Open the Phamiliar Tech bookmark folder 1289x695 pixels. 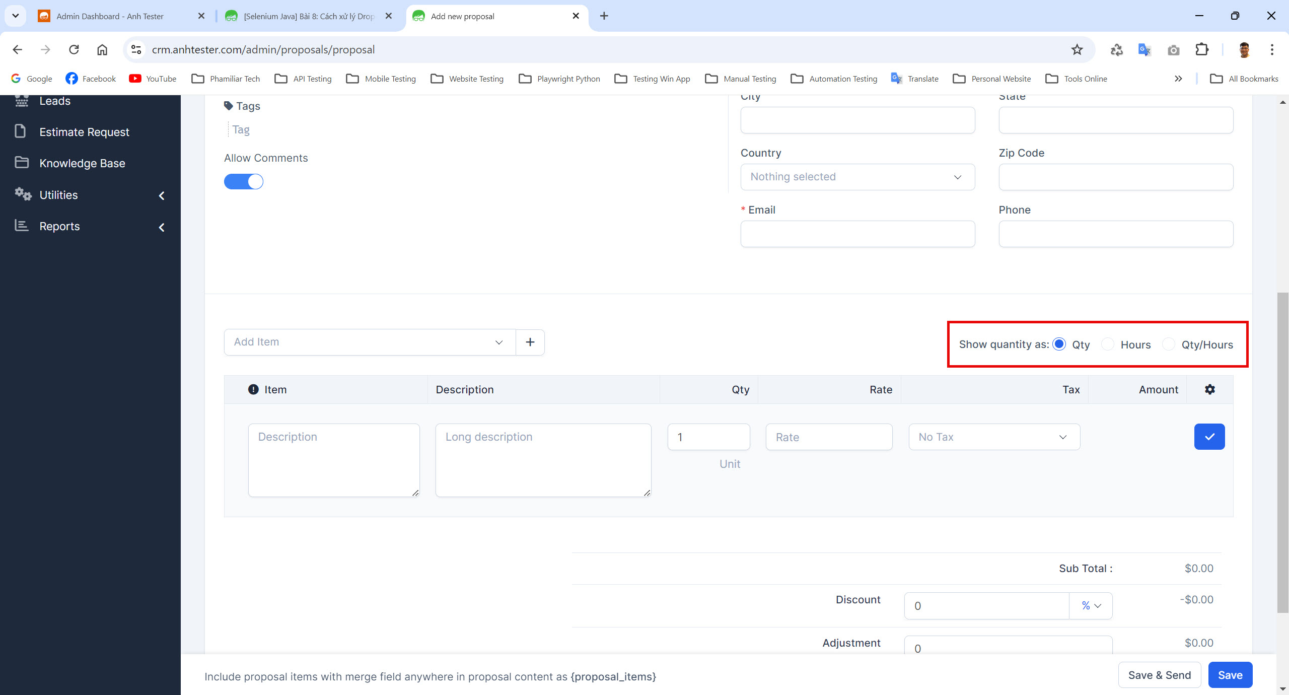(x=226, y=79)
